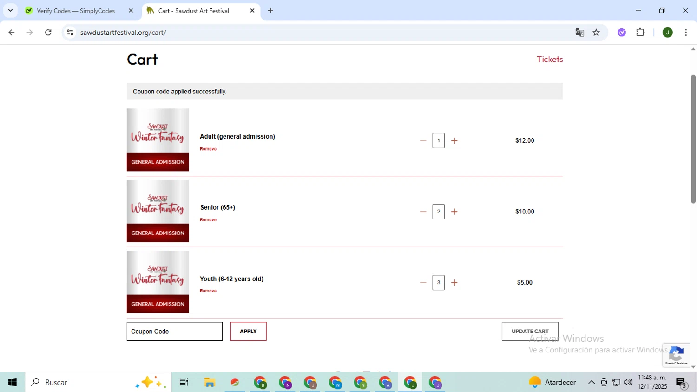Viewport: 697px width, 392px height.
Task: Select the $5.00 Youth price text
Action: pyautogui.click(x=525, y=283)
